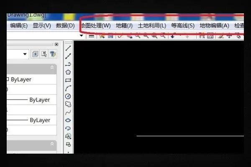Close the properties palette

pyautogui.click(x=56, y=44)
